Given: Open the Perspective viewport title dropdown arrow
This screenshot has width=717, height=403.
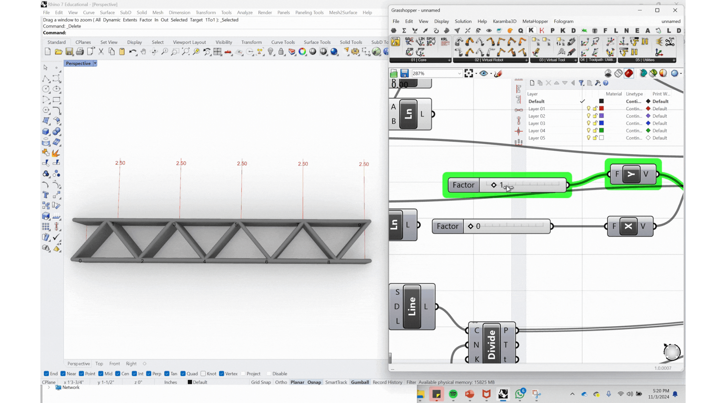Looking at the screenshot, I should click(x=95, y=63).
